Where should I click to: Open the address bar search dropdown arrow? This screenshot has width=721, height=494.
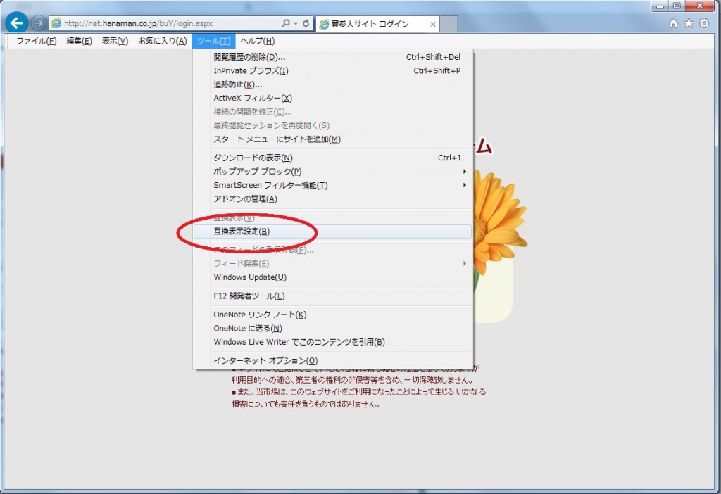(x=295, y=23)
